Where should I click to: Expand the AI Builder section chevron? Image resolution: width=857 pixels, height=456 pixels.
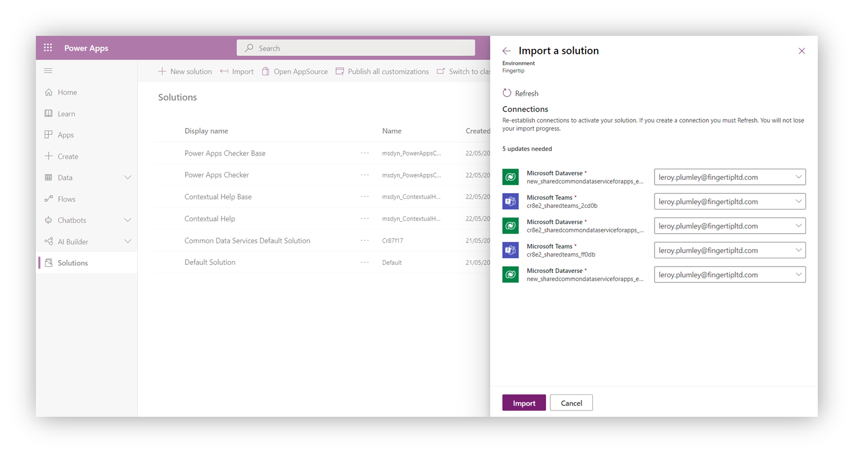(127, 241)
